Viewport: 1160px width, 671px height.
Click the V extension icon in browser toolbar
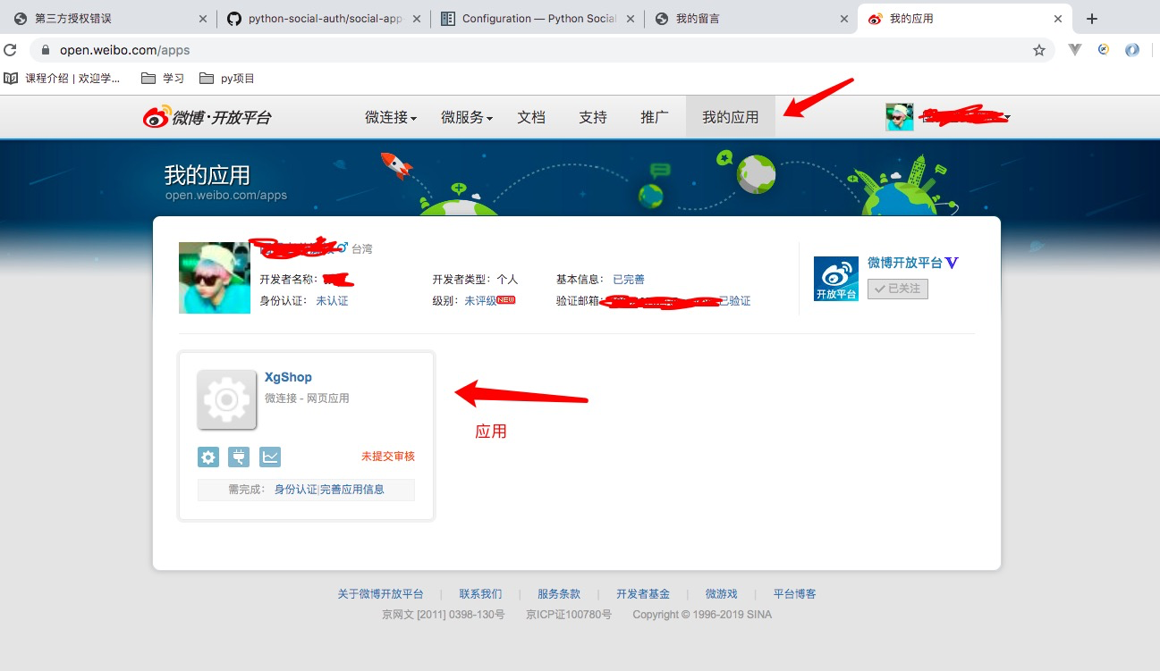tap(1073, 51)
